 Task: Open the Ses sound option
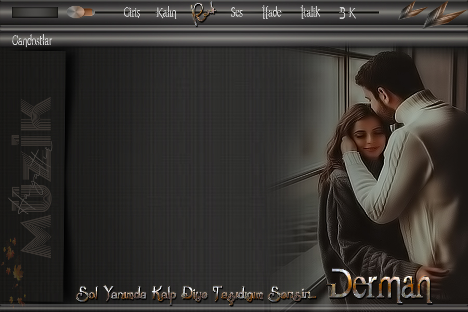[x=237, y=12]
